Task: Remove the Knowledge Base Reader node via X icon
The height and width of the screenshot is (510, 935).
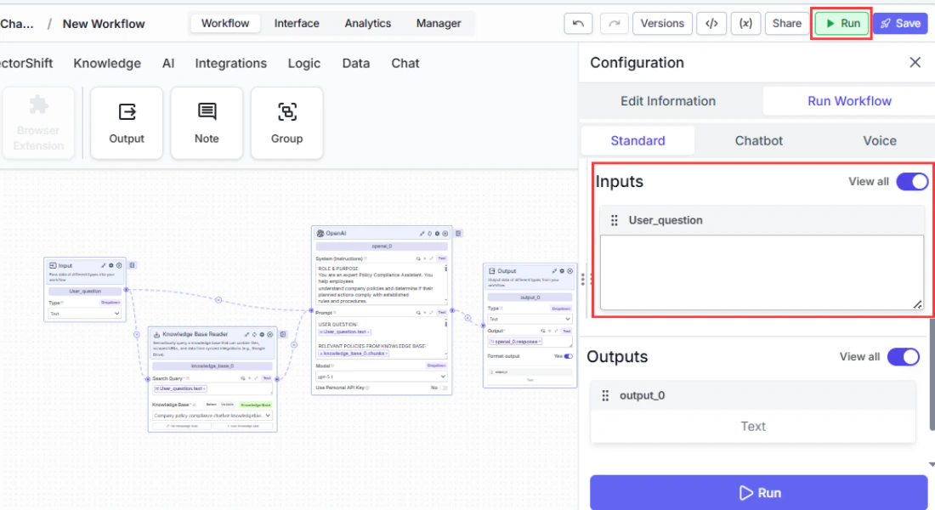Action: [x=269, y=335]
